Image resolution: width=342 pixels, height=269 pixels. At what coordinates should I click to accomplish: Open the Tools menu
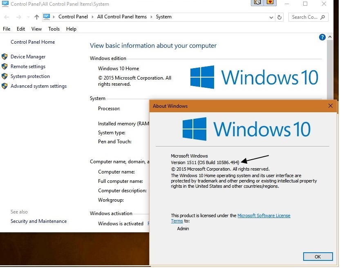(x=54, y=29)
